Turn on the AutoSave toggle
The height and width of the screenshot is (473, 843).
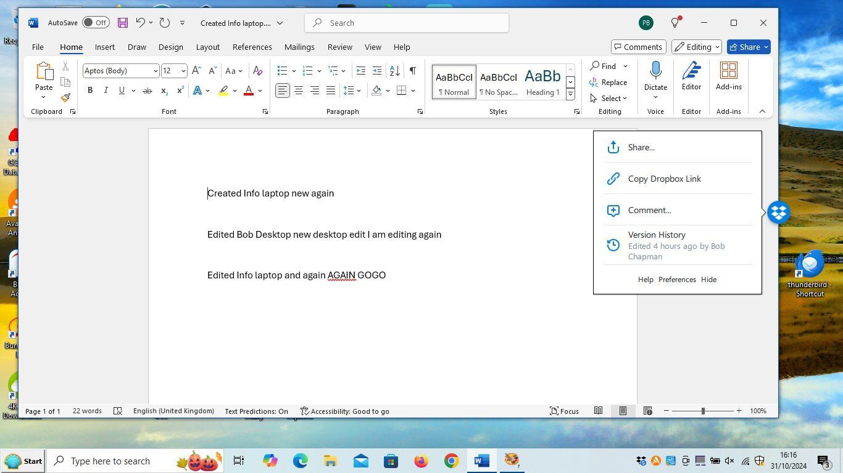(96, 23)
